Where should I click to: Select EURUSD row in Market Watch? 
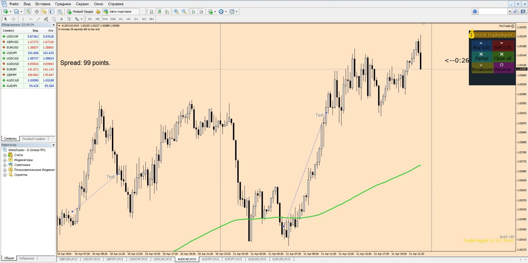pyautogui.click(x=28, y=47)
